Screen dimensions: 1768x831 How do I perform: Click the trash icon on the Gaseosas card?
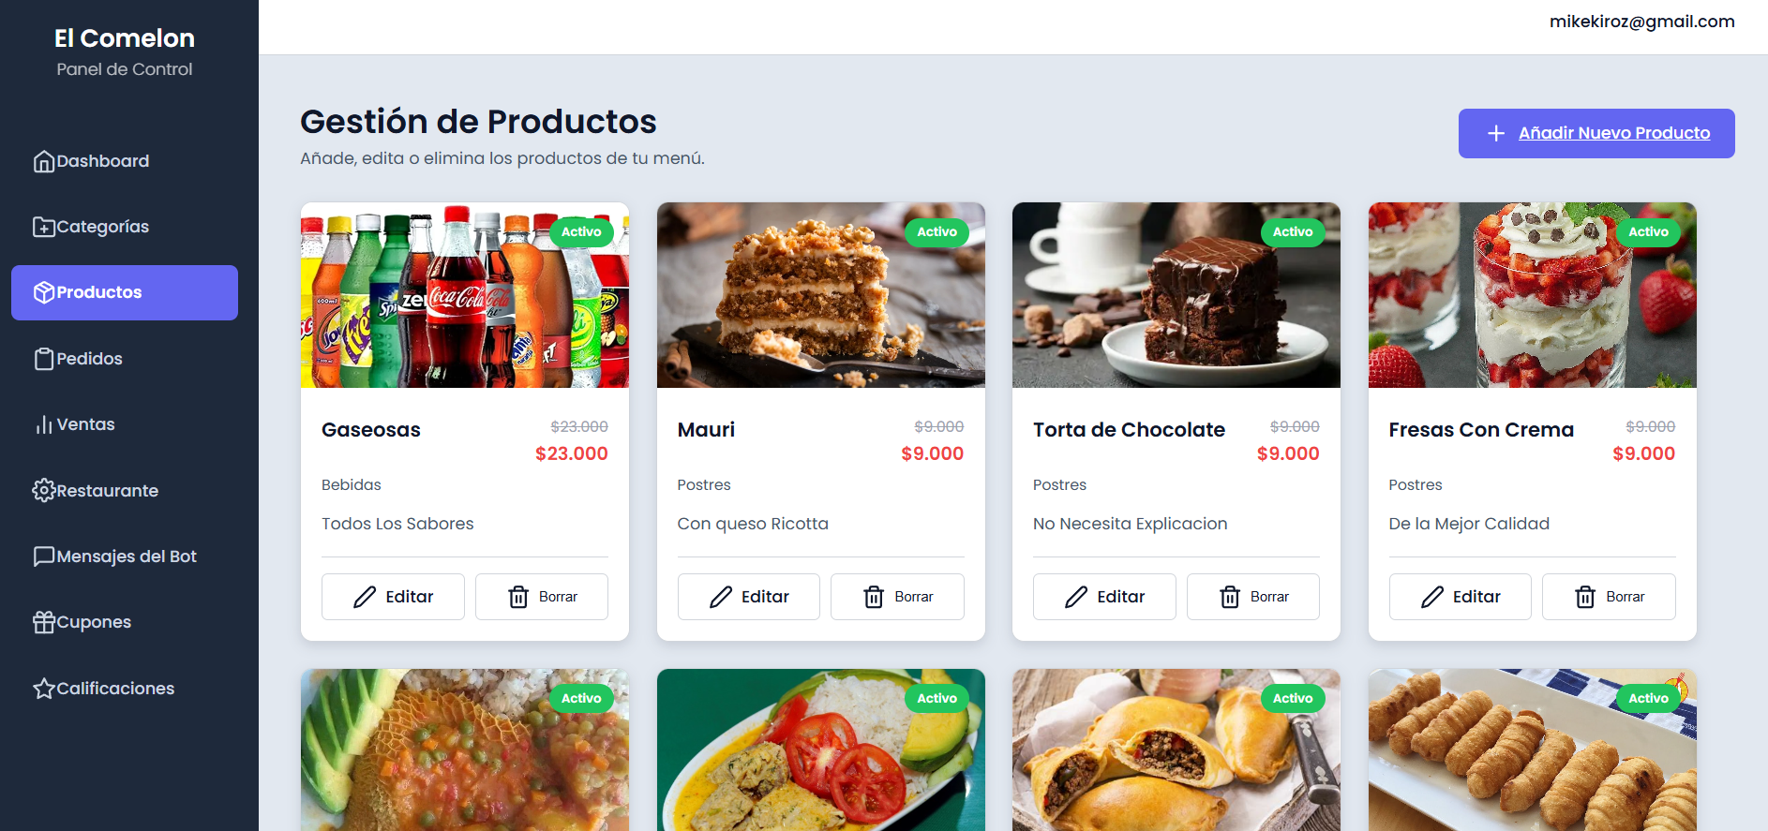pyautogui.click(x=518, y=597)
